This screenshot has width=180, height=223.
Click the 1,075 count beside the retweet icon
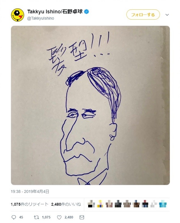pyautogui.click(x=46, y=217)
